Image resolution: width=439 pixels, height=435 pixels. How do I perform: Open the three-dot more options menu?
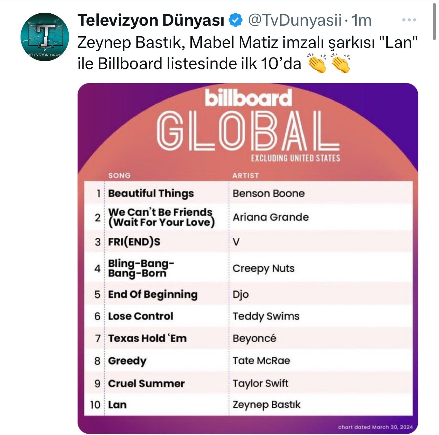click(409, 21)
